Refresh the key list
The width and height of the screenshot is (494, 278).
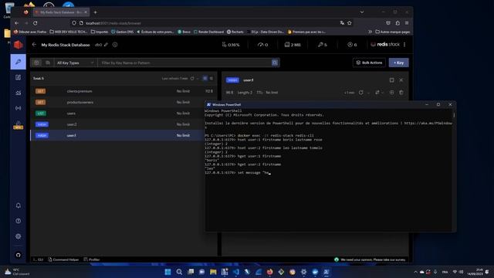[x=192, y=79]
